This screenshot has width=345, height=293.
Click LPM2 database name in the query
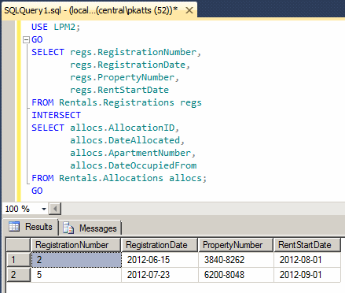point(64,27)
